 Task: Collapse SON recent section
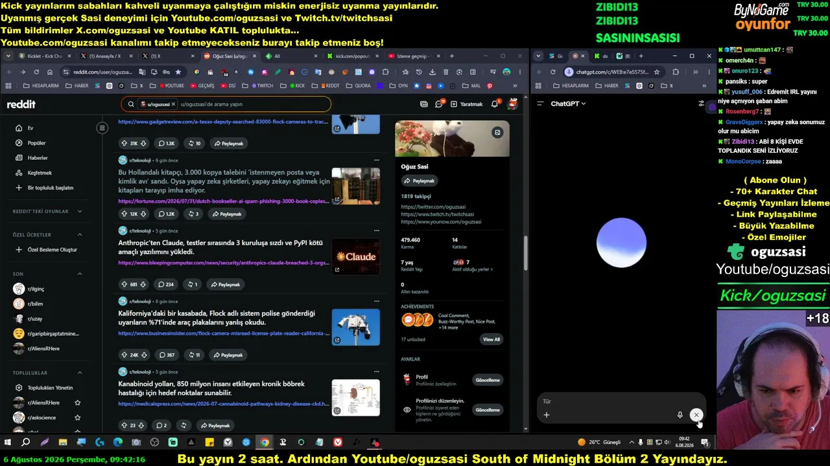pyautogui.click(x=80, y=274)
